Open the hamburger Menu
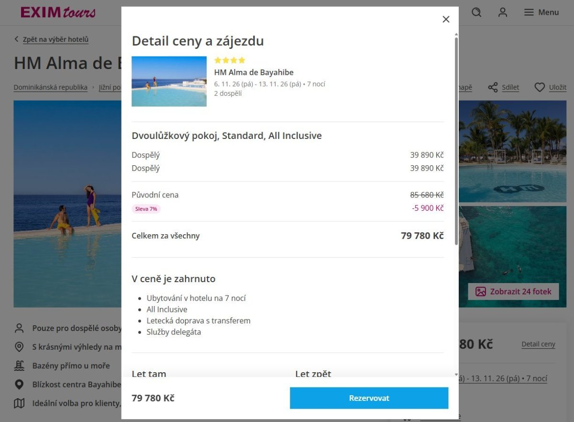Viewport: 574px width, 422px height. pos(541,12)
